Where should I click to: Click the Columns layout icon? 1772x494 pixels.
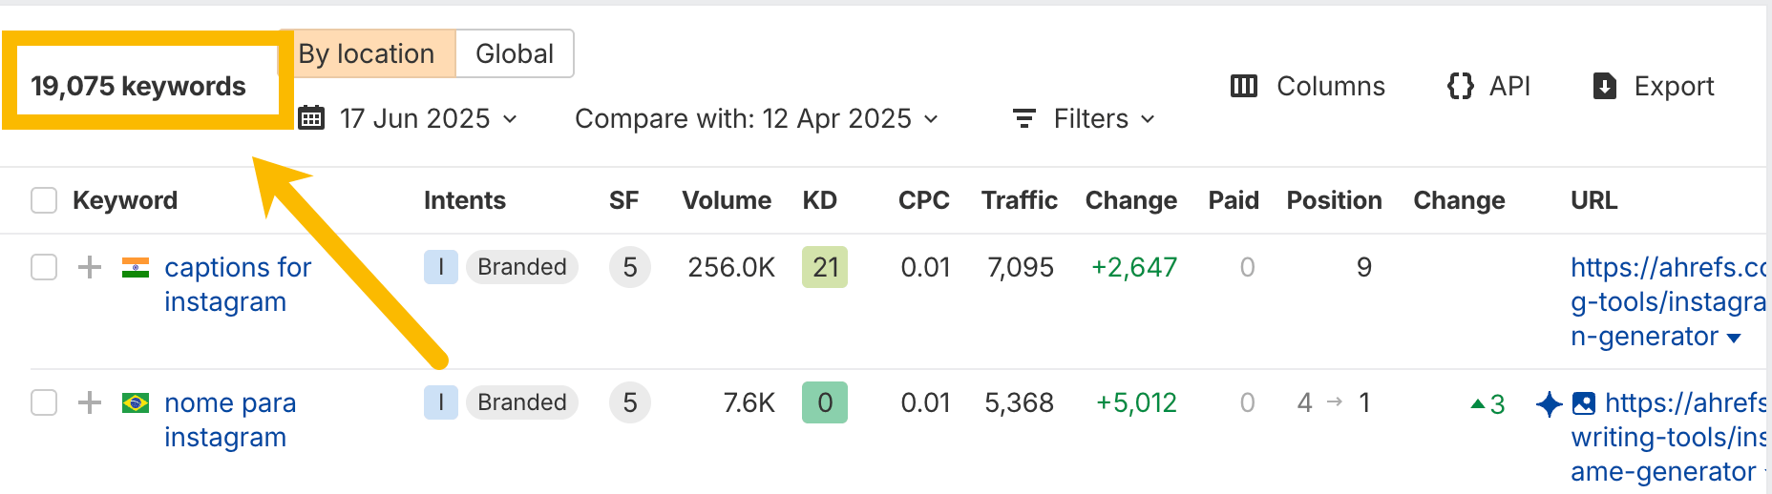(x=1243, y=87)
